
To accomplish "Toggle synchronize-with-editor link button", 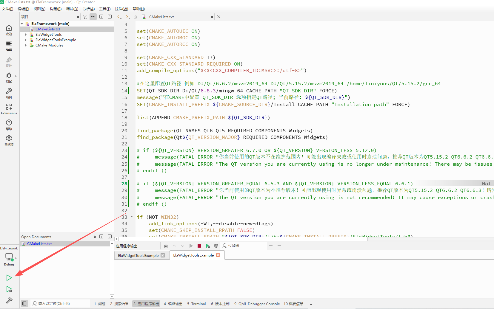I will click(x=93, y=17).
